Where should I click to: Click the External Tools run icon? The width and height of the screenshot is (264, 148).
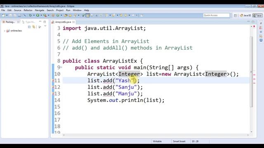(x=45, y=15)
